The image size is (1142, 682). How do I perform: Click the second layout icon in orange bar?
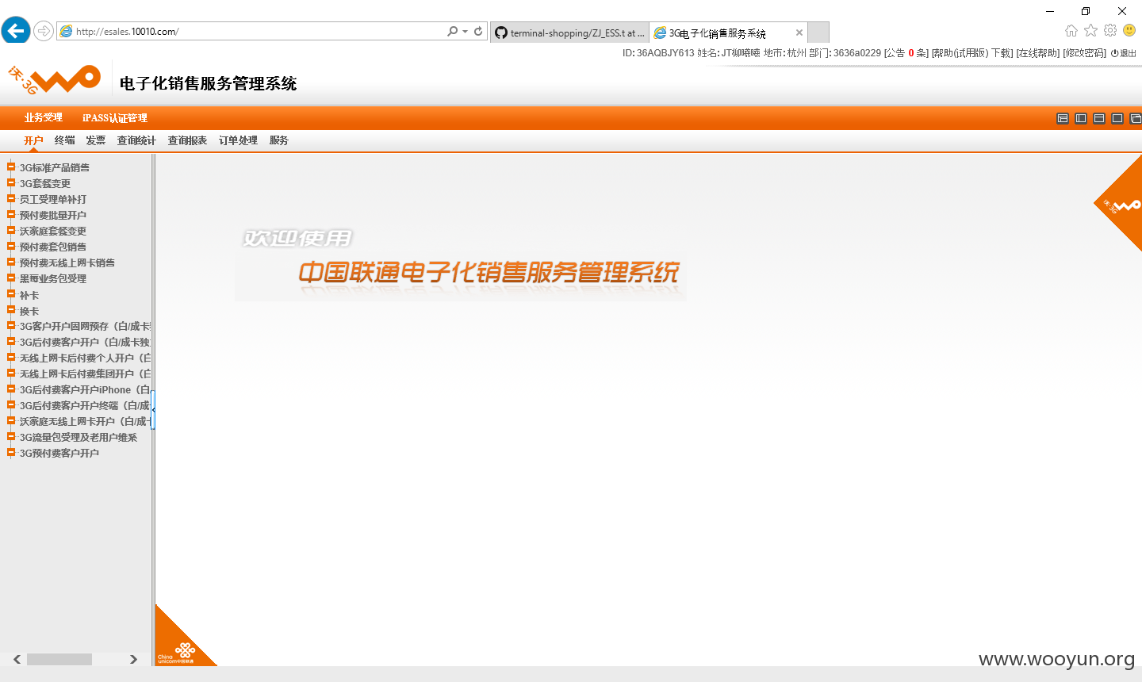1081,118
